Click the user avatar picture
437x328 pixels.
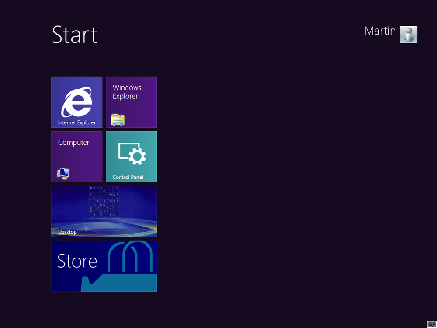tap(409, 35)
